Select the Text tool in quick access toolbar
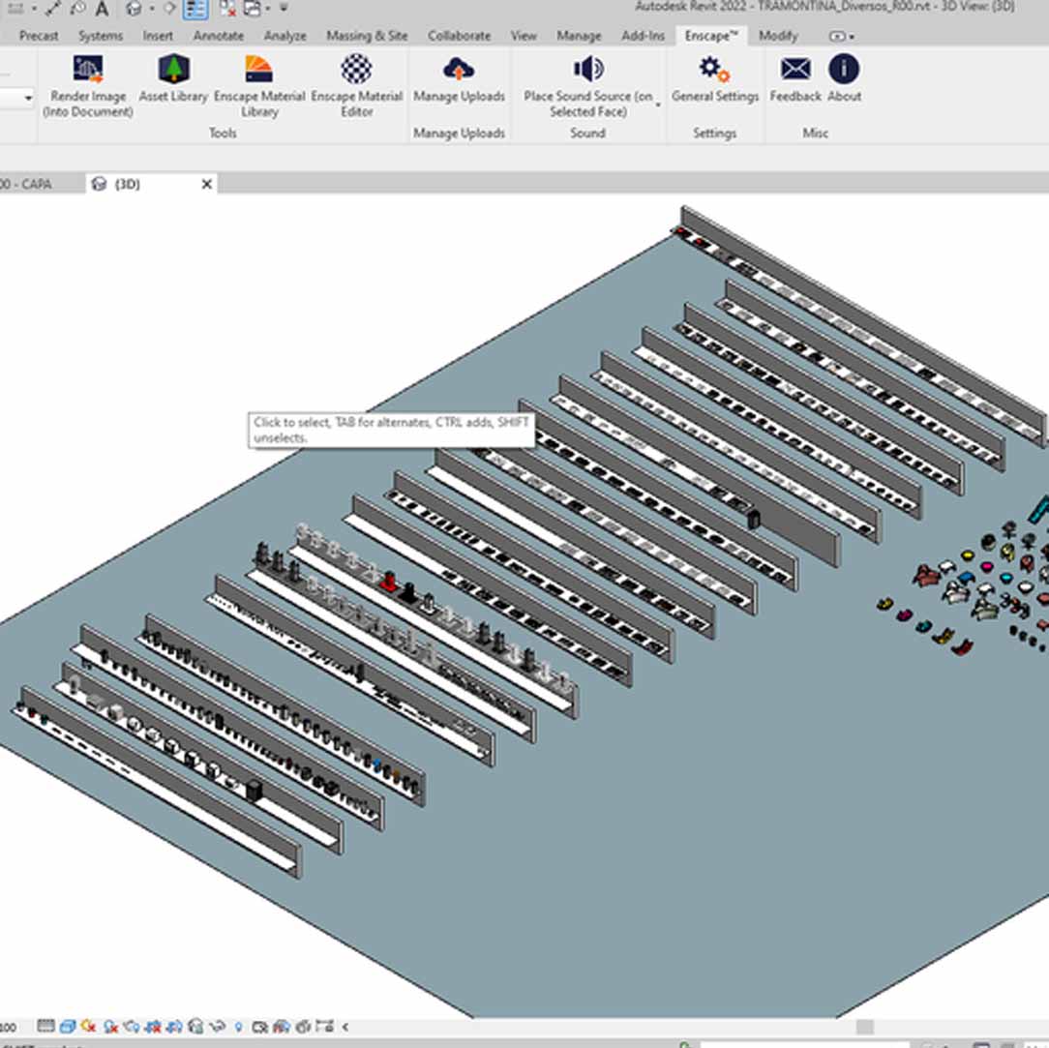The image size is (1049, 1048). (102, 9)
